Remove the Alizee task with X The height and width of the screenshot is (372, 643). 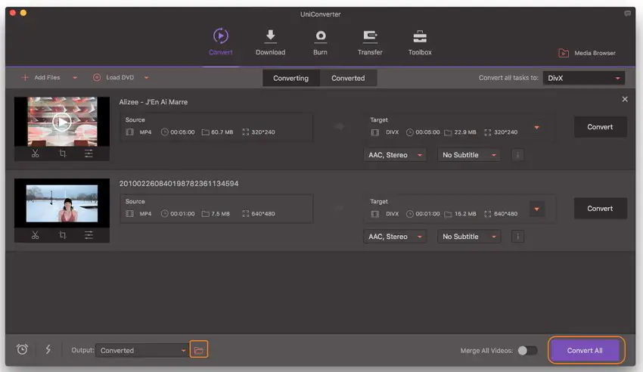[625, 99]
